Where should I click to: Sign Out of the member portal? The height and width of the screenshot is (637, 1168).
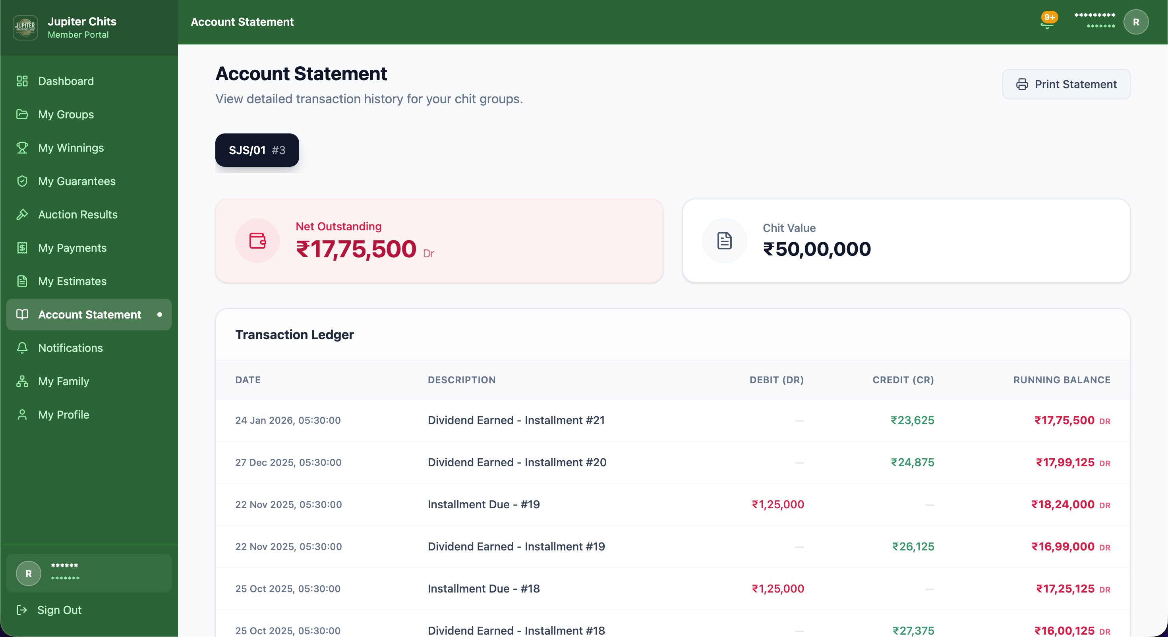pos(59,610)
